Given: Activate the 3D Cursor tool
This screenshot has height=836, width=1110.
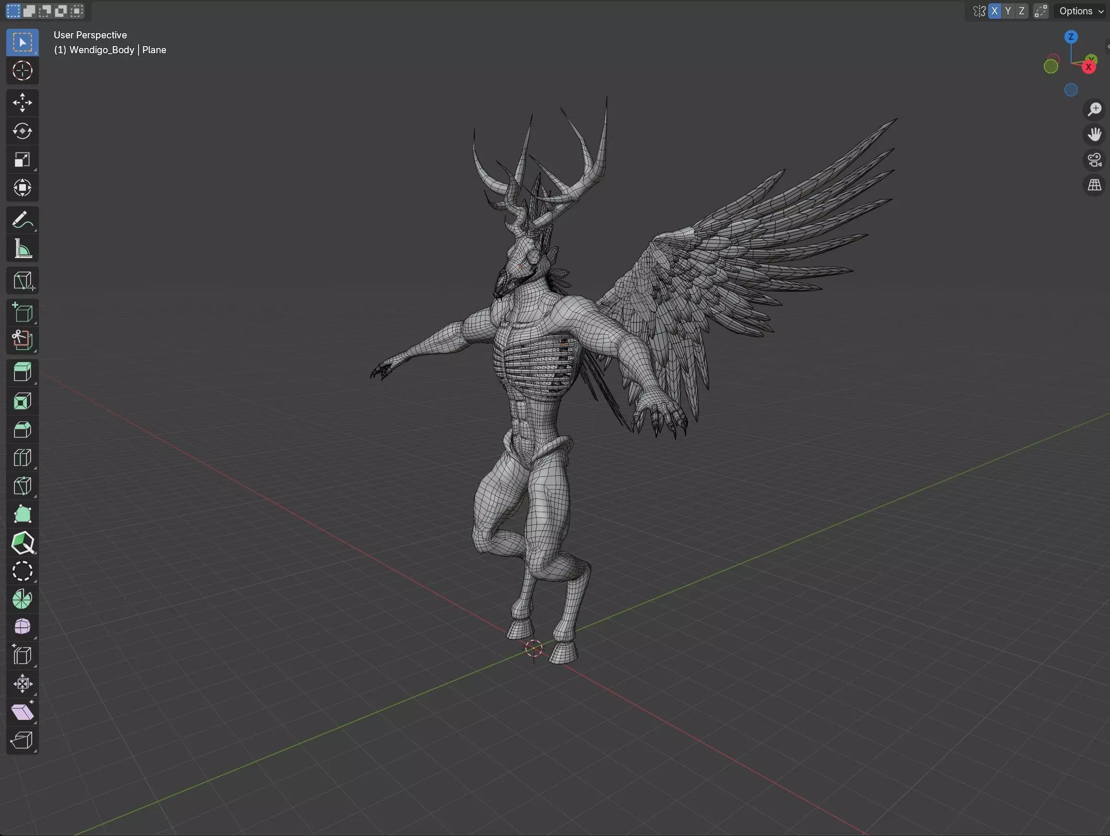Looking at the screenshot, I should 22,71.
